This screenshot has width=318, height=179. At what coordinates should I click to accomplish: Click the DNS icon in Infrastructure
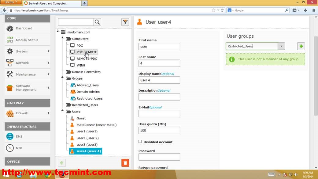coord(10,136)
